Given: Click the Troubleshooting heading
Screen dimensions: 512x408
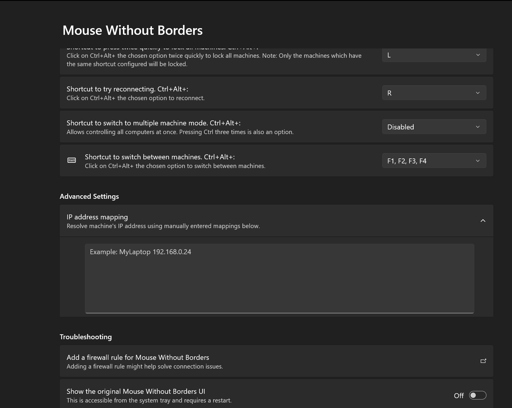Looking at the screenshot, I should [86, 337].
